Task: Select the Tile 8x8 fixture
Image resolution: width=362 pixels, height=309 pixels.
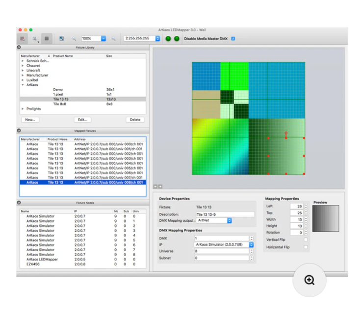Action: pyautogui.click(x=60, y=104)
